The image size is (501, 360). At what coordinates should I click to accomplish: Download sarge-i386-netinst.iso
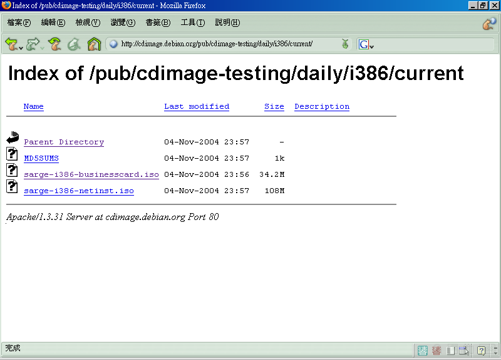pos(79,191)
